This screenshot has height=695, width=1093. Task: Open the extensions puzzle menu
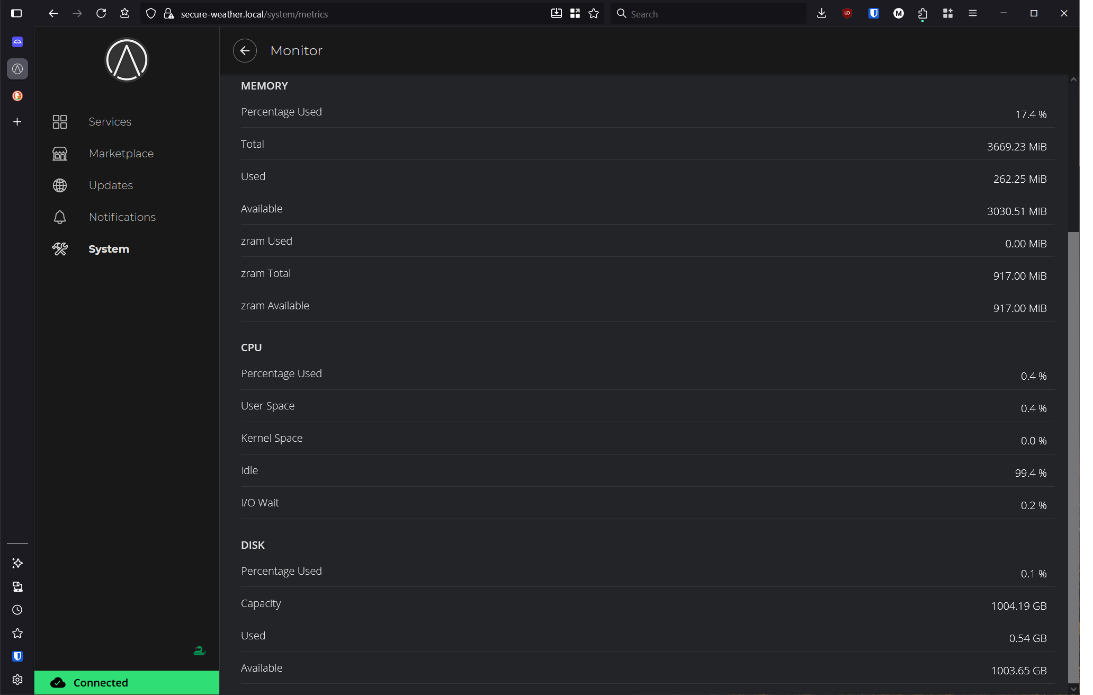923,14
